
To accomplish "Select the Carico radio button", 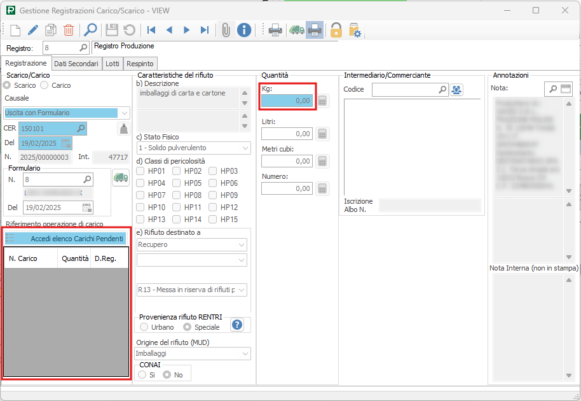I will point(44,85).
